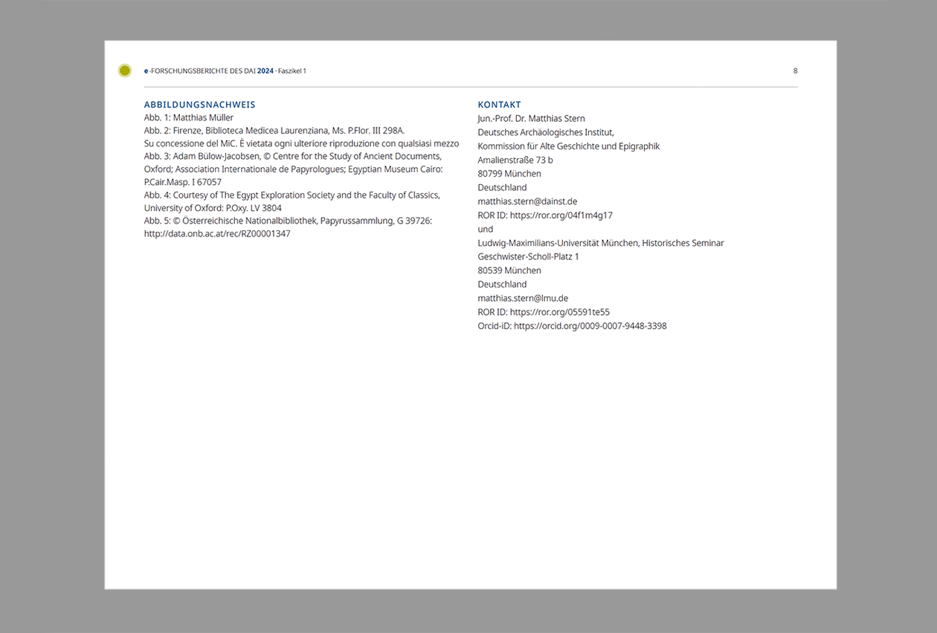Click the yellow DAI logo icon
The width and height of the screenshot is (937, 633).
[x=124, y=70]
